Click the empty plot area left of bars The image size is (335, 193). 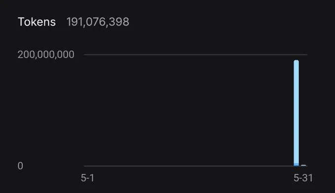(x=188, y=111)
